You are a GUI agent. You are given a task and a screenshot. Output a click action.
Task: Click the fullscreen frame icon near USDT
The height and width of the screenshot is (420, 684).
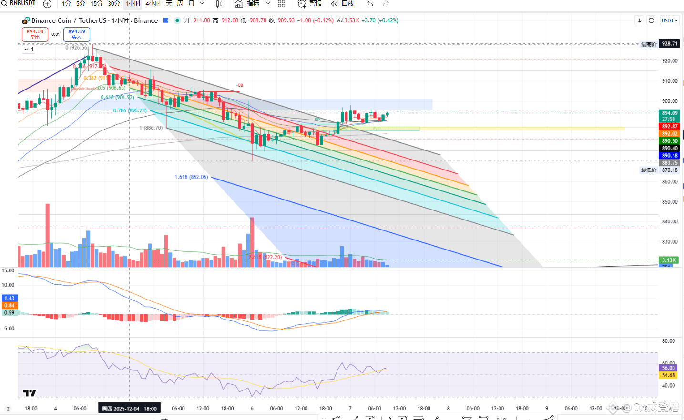point(652,20)
